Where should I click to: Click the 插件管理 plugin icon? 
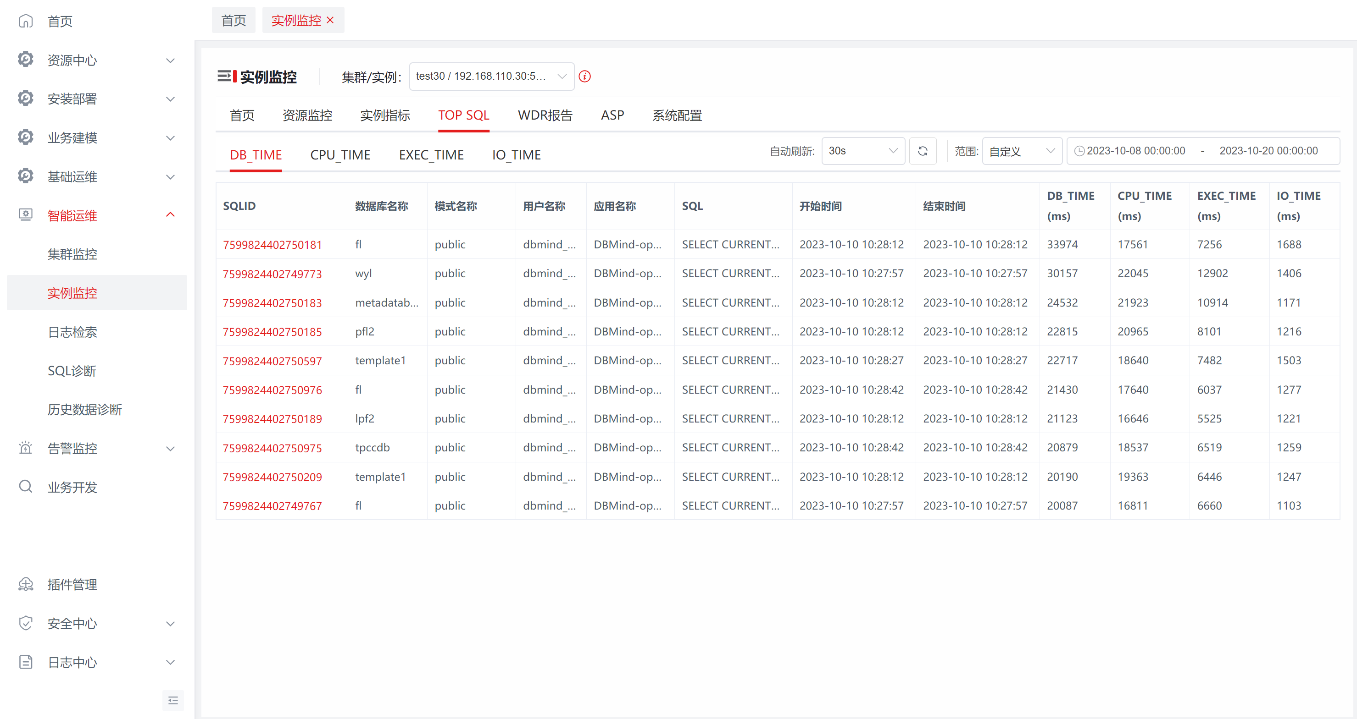pyautogui.click(x=25, y=584)
